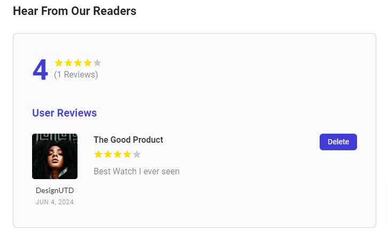387x239 pixels.
Task: Click the first star in overall rating summary
Action: point(59,63)
